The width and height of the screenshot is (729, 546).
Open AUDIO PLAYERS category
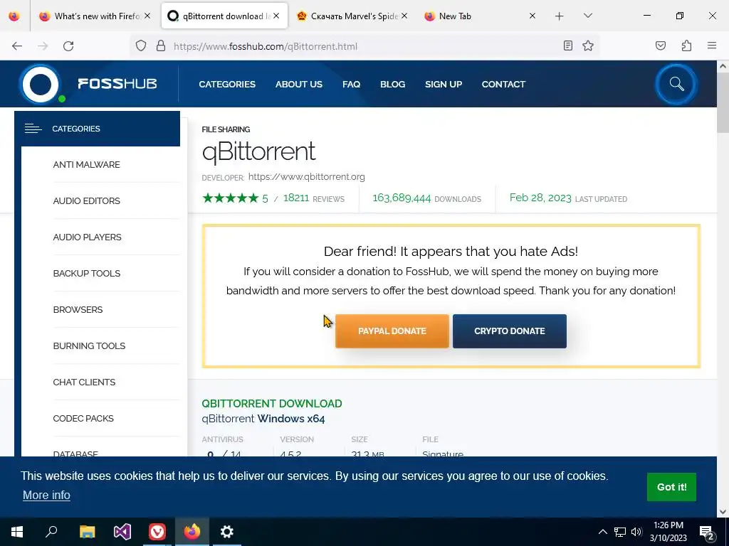coord(87,237)
